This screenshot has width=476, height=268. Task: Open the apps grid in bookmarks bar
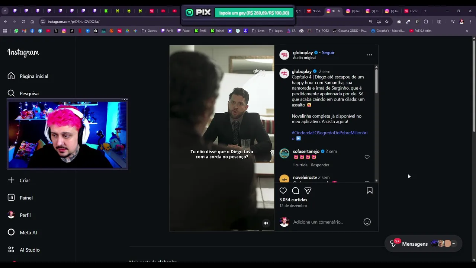click(x=5, y=31)
